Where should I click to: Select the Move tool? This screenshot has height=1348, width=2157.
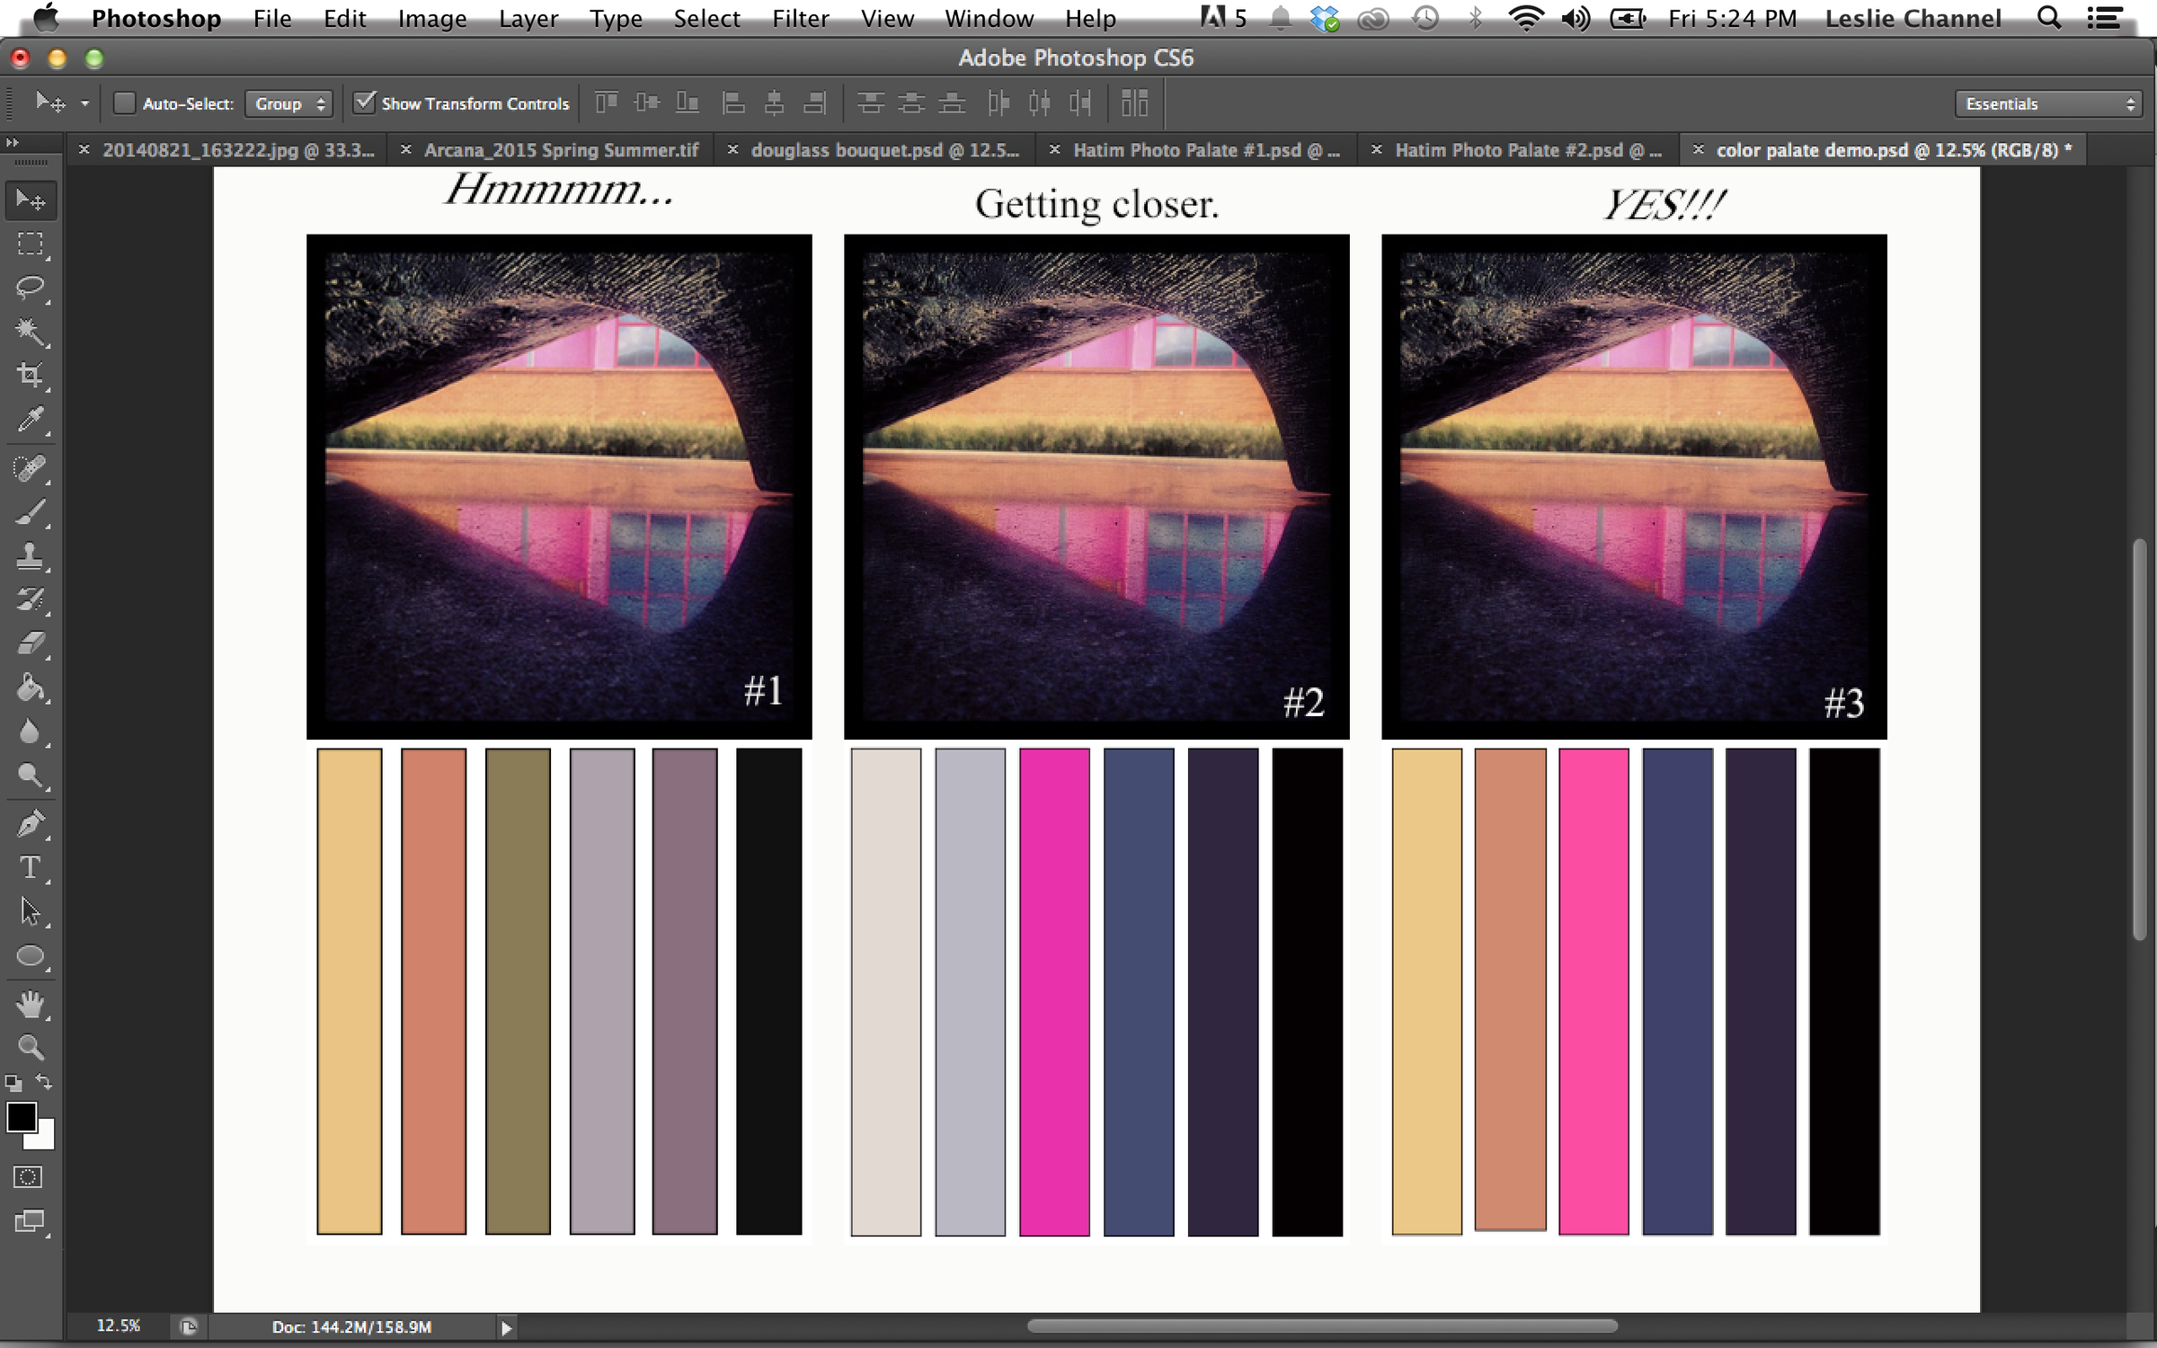[30, 200]
